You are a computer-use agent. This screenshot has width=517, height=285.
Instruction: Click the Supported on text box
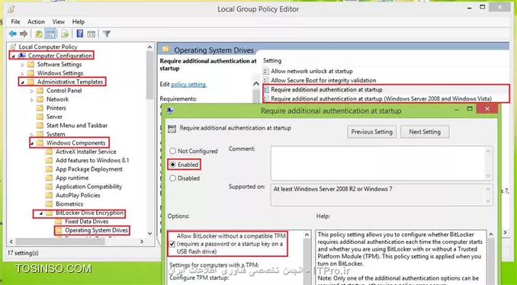(382, 195)
